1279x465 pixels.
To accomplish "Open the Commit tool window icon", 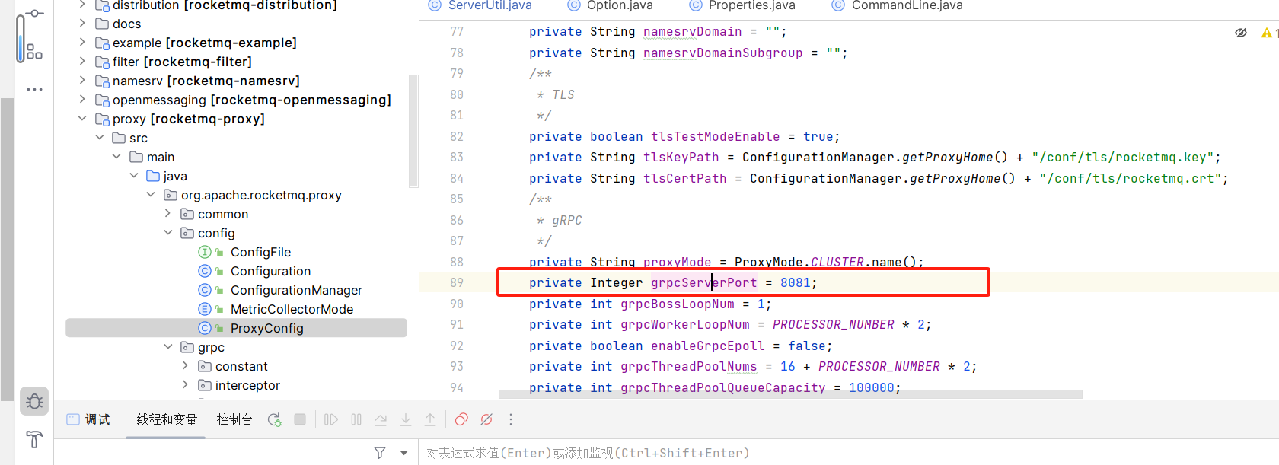I will point(34,14).
